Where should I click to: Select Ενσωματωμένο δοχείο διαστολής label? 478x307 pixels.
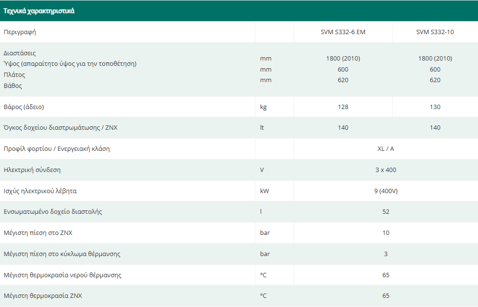[53, 212]
